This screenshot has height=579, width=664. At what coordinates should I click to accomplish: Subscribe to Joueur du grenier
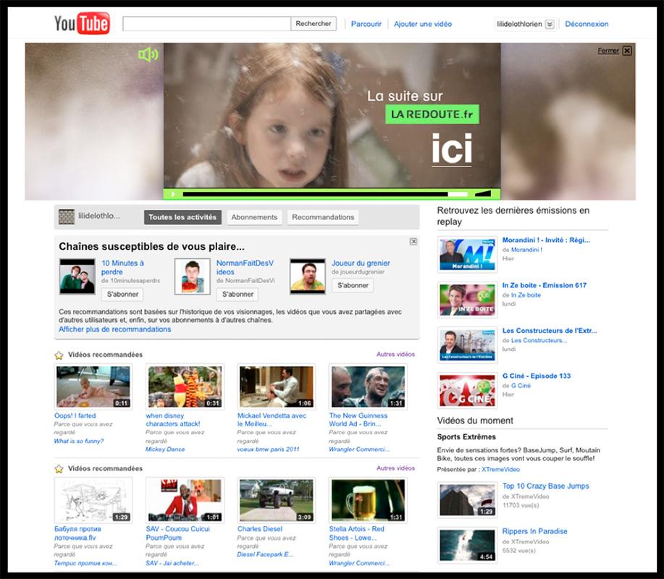pyautogui.click(x=353, y=285)
